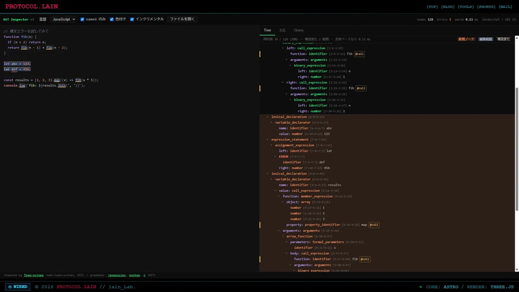Open the [MAIL] navigation link
Viewport: 519px width, 292px height.
coord(506,7)
